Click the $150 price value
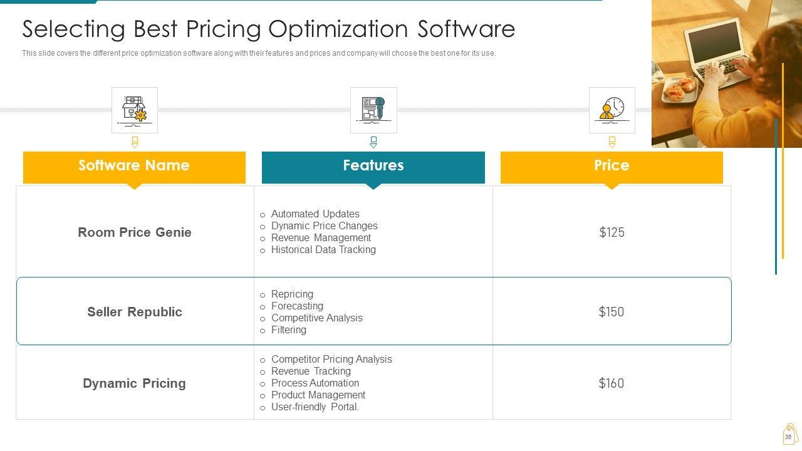802x451 pixels. pyautogui.click(x=611, y=312)
